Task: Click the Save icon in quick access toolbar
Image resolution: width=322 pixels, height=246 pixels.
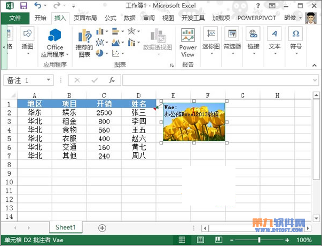Action: pos(23,5)
